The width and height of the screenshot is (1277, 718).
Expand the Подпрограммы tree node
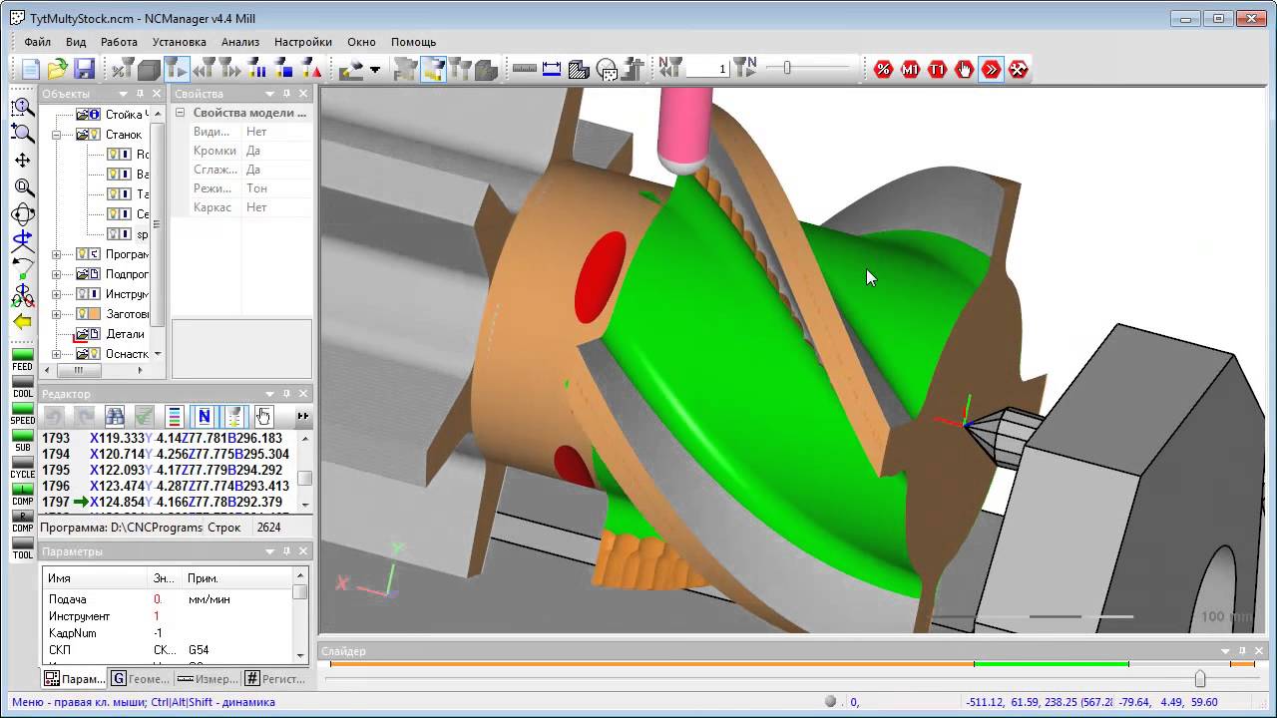[57, 273]
